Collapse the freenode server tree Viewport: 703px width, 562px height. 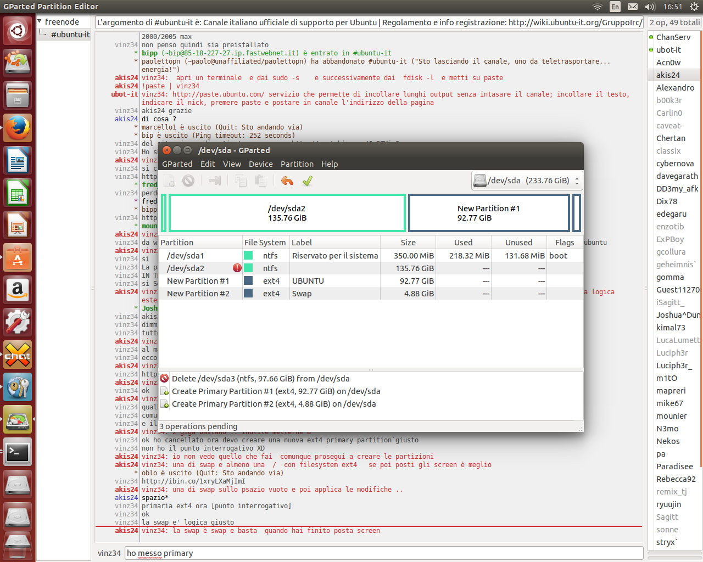tap(40, 21)
